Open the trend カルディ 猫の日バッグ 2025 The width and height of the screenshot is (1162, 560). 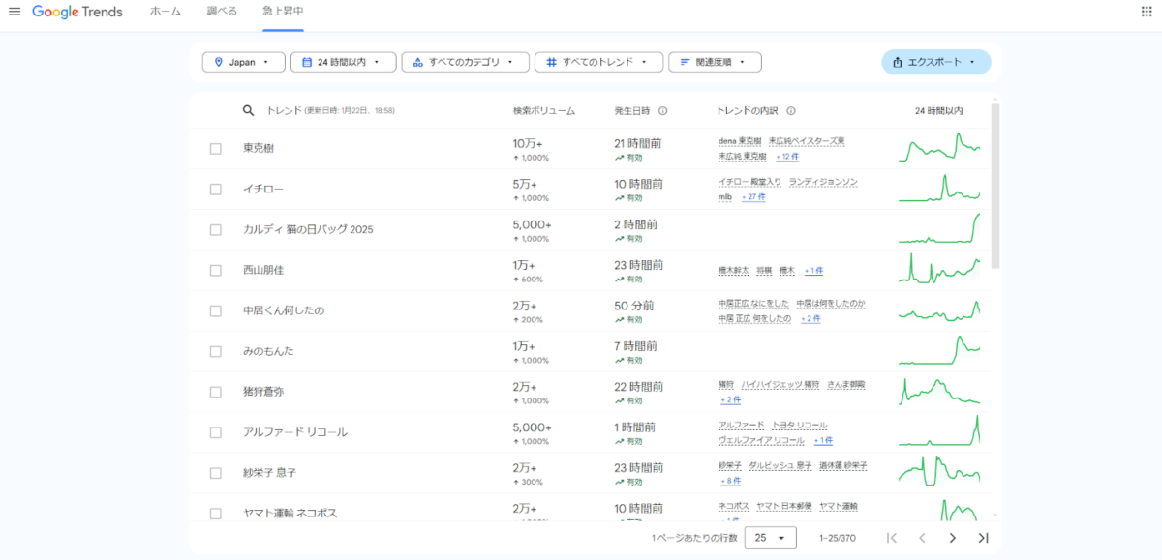308,230
